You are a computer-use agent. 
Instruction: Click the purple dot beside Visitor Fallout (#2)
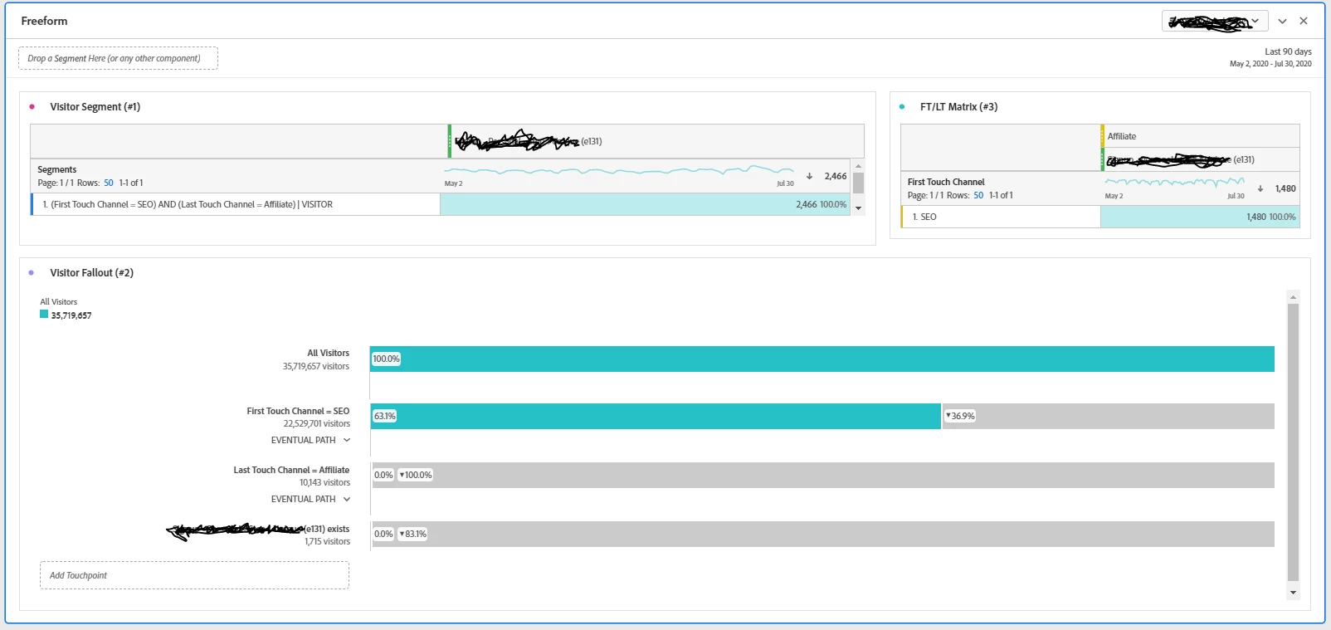click(x=32, y=272)
